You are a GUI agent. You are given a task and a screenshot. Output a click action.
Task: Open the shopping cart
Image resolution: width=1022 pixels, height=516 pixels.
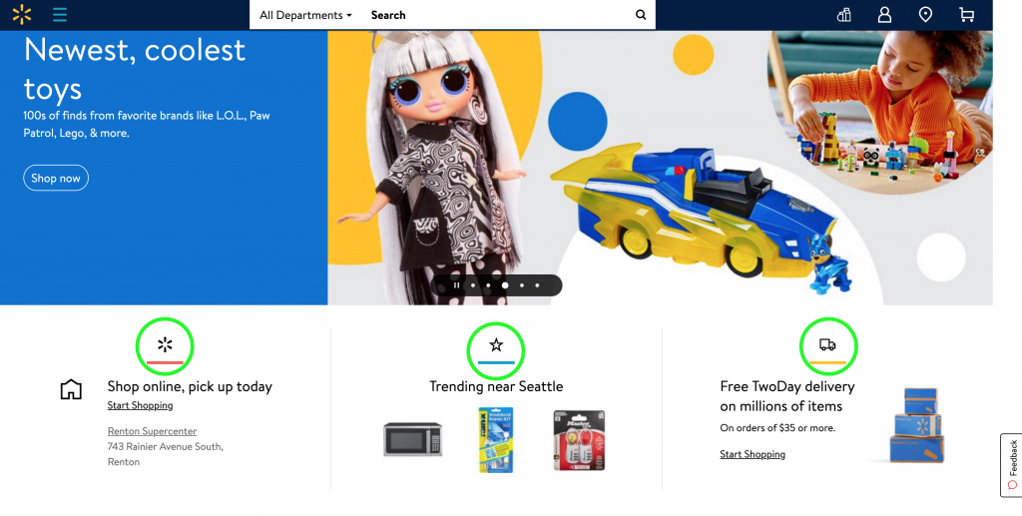(966, 14)
